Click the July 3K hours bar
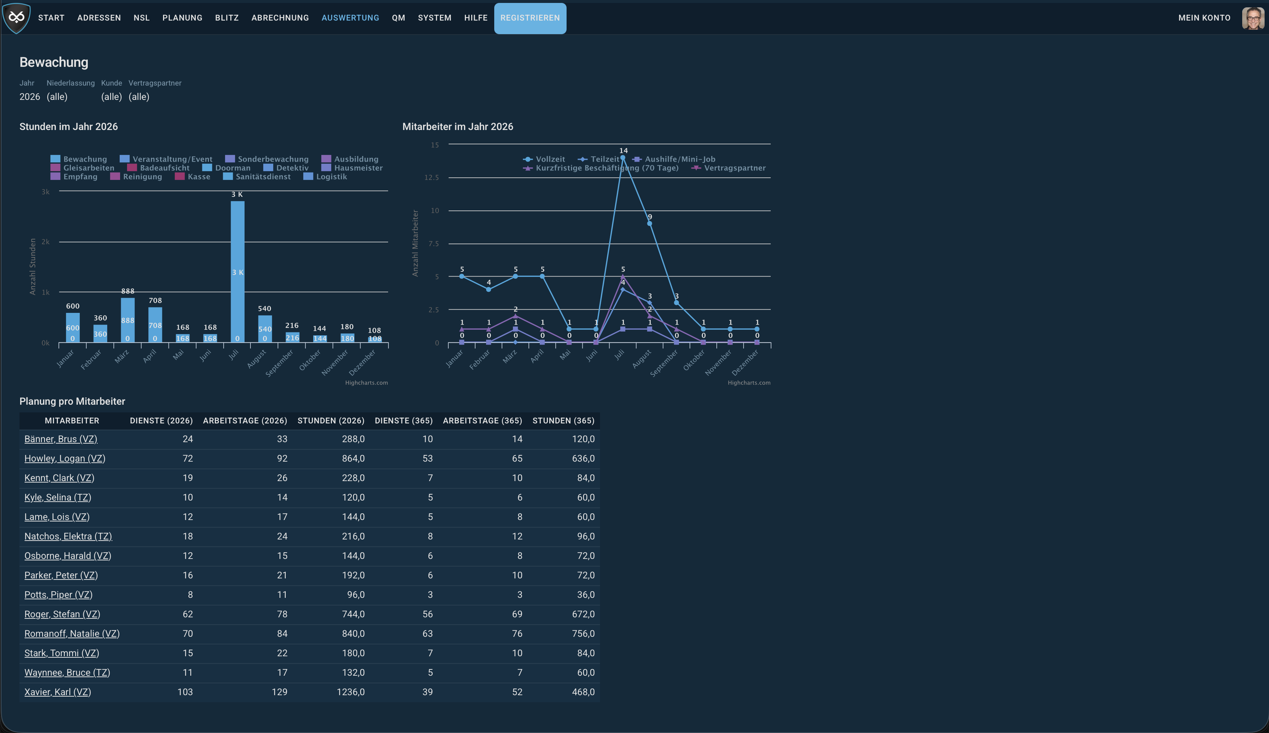The height and width of the screenshot is (733, 1269). point(238,272)
